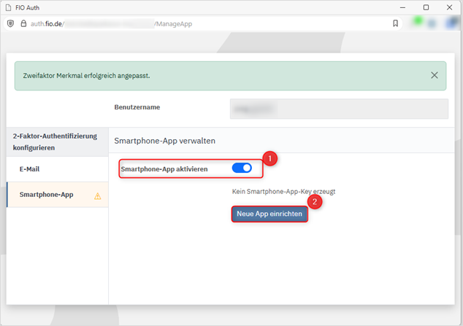The image size is (463, 326).
Task: Click red annotation marker number 2
Action: point(315,201)
